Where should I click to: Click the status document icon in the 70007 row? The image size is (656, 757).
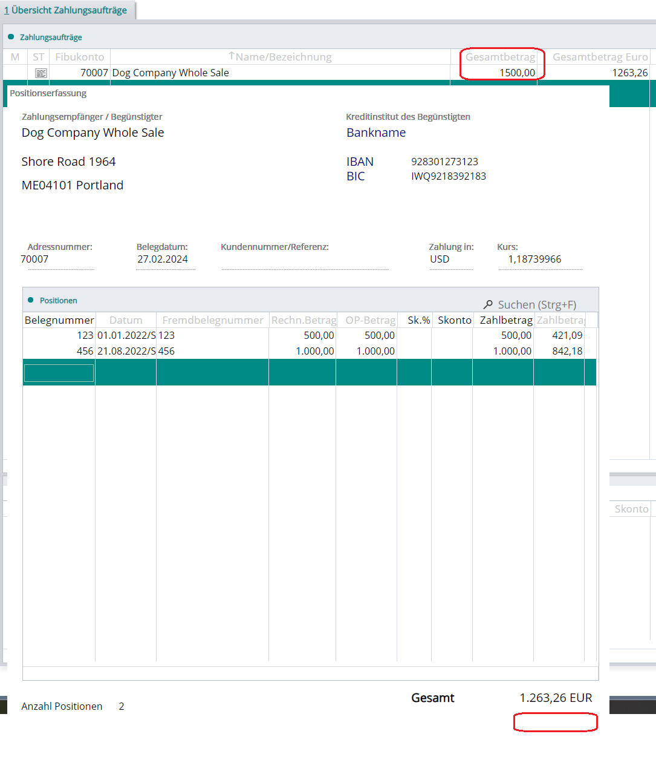(41, 73)
